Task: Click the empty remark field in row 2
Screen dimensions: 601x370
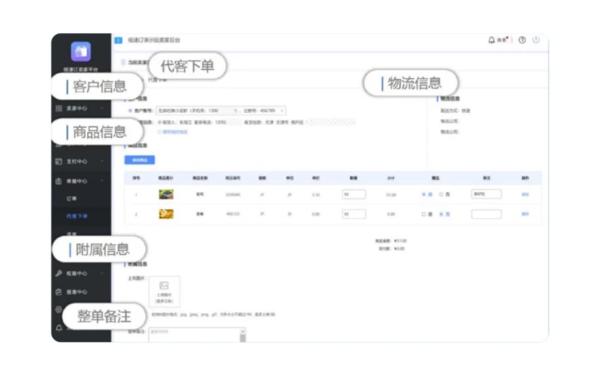Action: tap(486, 214)
